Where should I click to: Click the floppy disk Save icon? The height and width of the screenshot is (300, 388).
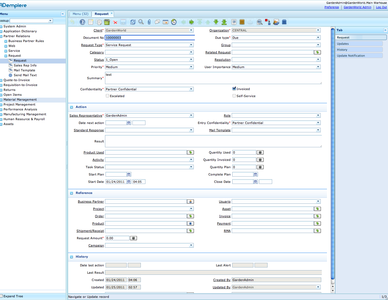123,22
